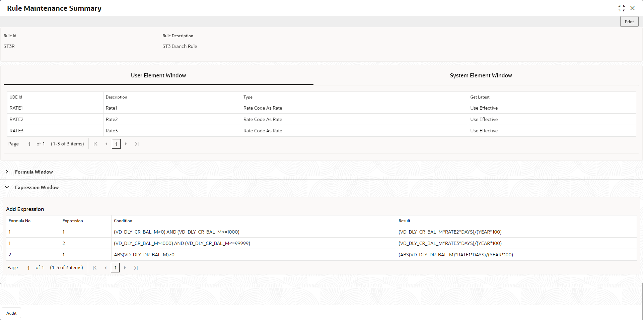
Task: Select page 1 box in UDE table pager
Action: pos(116,144)
